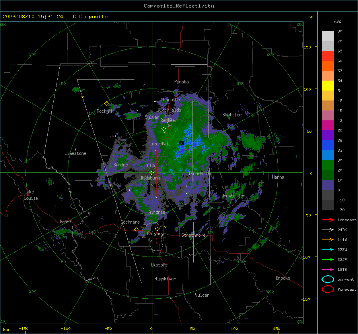Click the Limestone label
Viewport: 358px width, 334px height.
click(75, 153)
